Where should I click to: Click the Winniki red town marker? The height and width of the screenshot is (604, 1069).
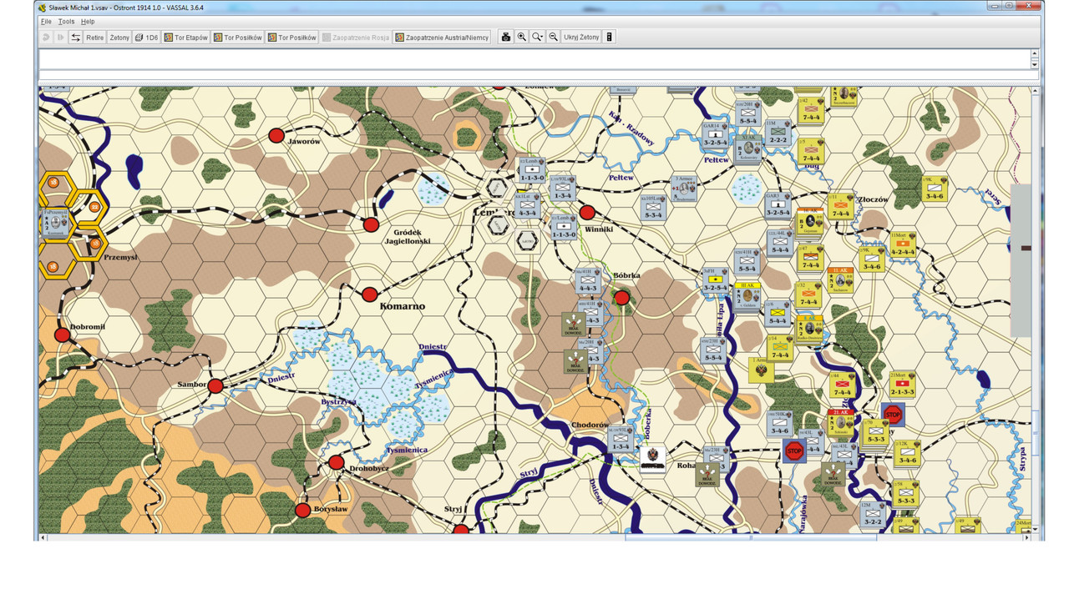[x=587, y=213]
